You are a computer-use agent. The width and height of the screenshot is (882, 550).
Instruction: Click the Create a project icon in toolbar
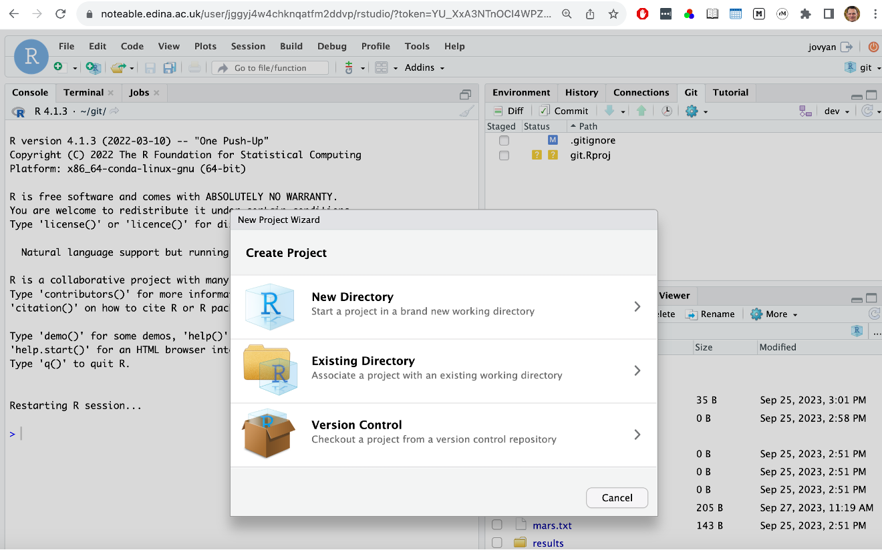pyautogui.click(x=94, y=67)
